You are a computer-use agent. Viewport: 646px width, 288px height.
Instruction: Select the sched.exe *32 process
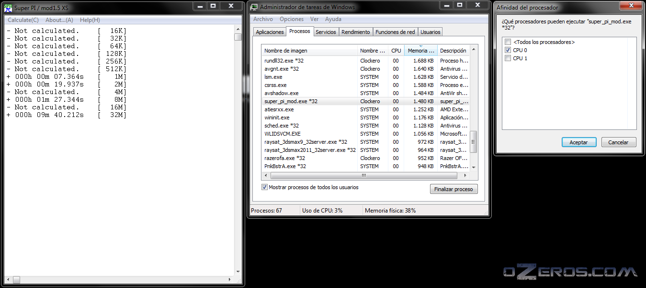pyautogui.click(x=366, y=126)
